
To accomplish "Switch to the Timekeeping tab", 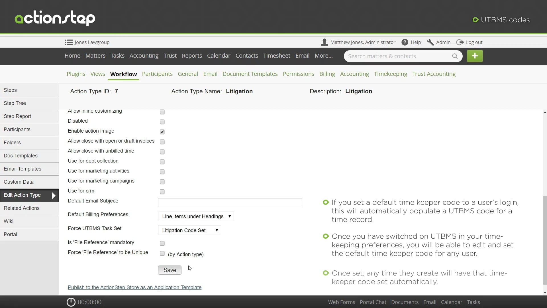I will (390, 74).
